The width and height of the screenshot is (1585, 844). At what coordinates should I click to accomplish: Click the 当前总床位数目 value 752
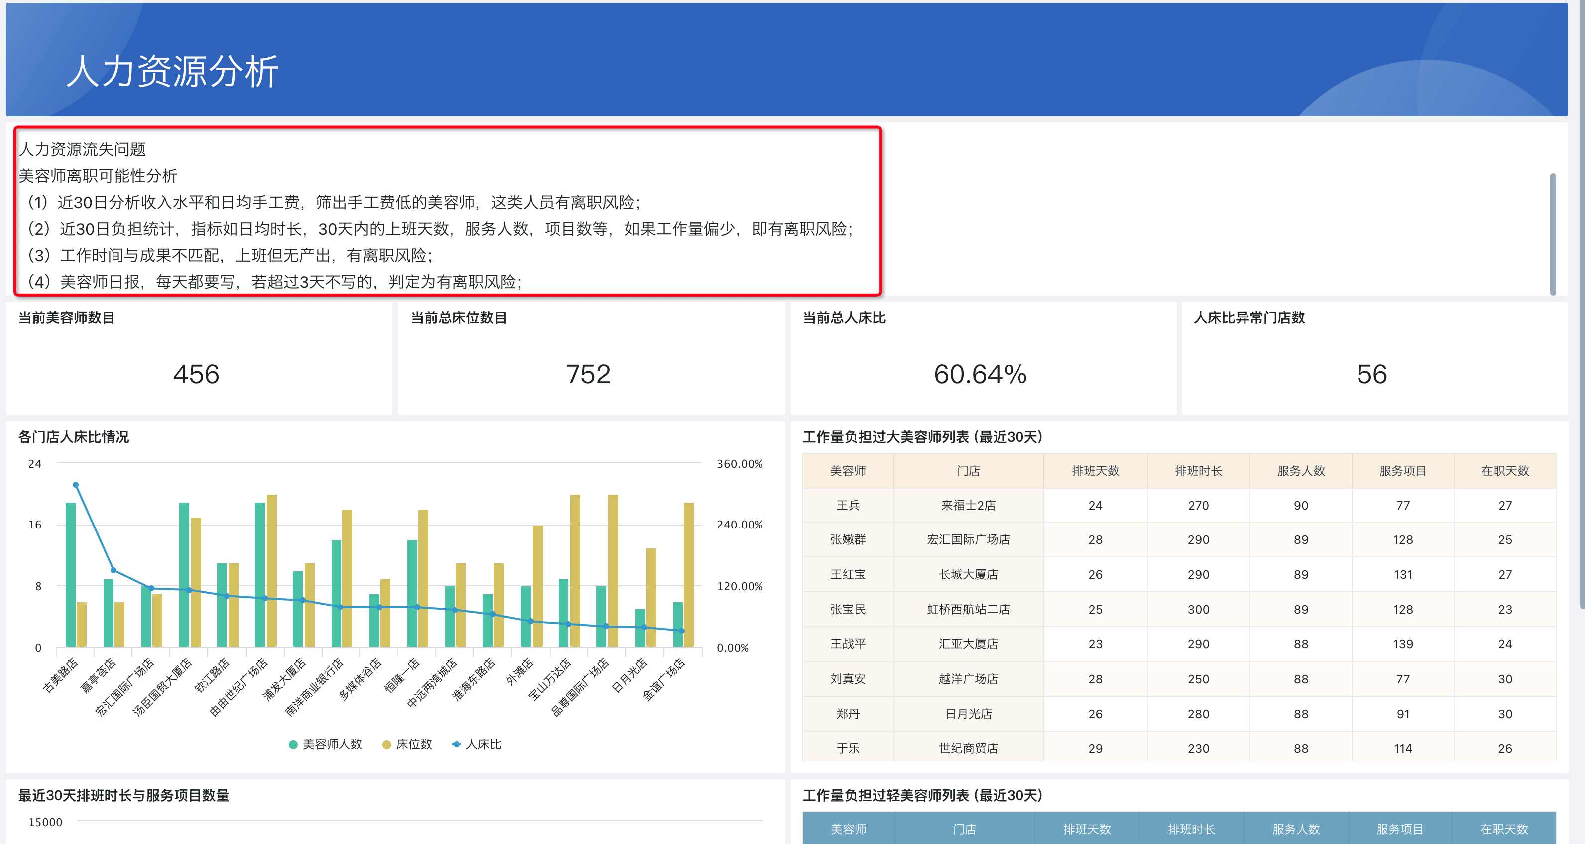(588, 374)
